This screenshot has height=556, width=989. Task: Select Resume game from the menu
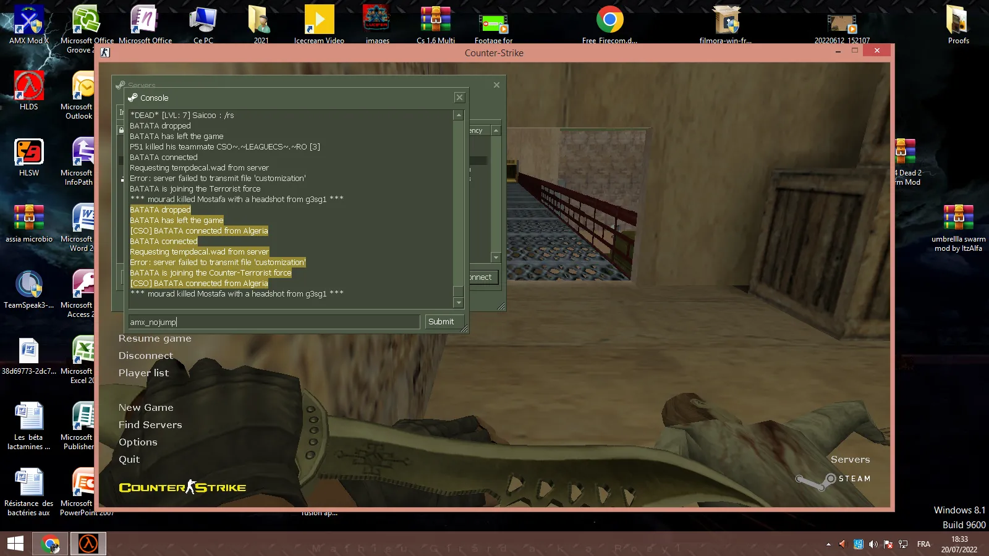pyautogui.click(x=155, y=339)
